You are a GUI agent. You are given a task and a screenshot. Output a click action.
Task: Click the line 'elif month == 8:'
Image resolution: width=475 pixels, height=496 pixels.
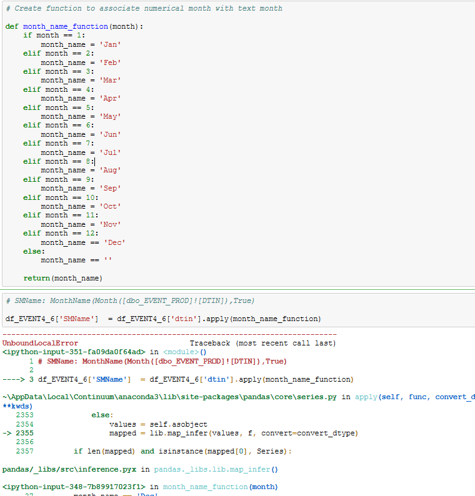[x=59, y=161]
